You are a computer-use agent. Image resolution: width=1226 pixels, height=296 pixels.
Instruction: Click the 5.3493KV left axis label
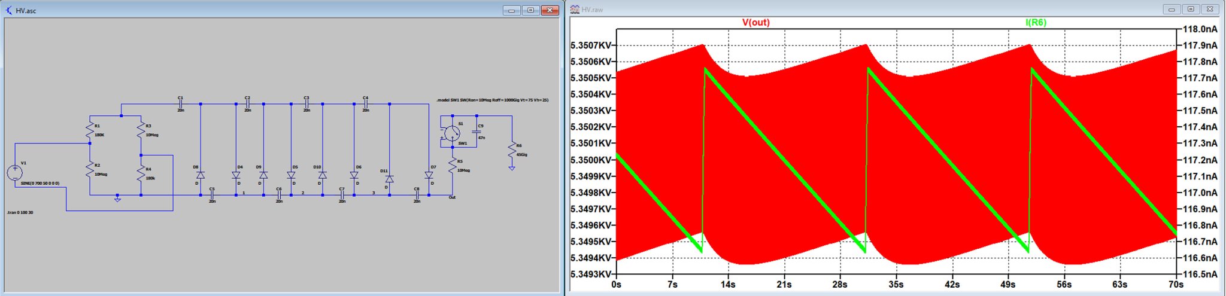[591, 274]
